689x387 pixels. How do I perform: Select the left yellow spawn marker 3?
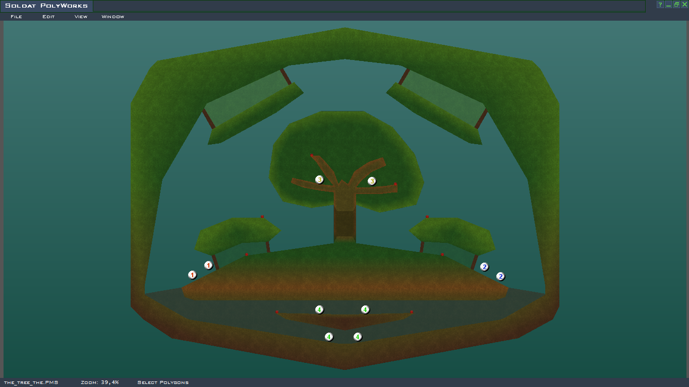(x=319, y=179)
